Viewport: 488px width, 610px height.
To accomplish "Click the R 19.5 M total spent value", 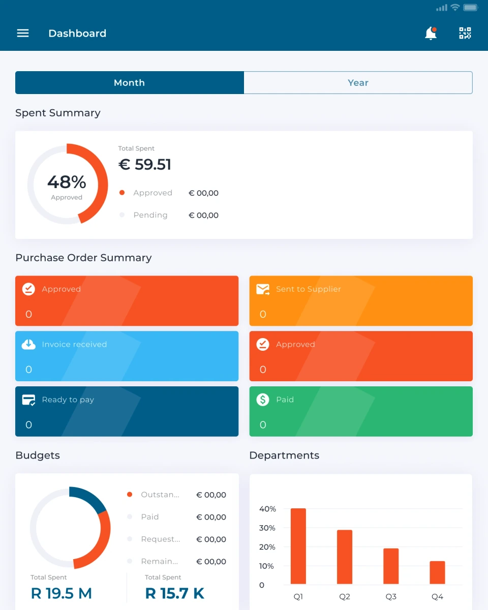I will (62, 593).
